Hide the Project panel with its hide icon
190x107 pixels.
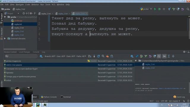pyautogui.click(x=35, y=13)
